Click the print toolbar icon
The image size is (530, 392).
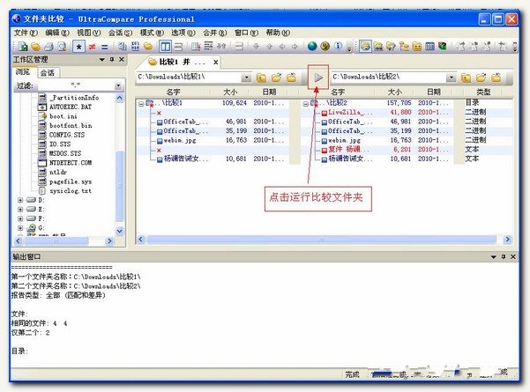[x=49, y=47]
